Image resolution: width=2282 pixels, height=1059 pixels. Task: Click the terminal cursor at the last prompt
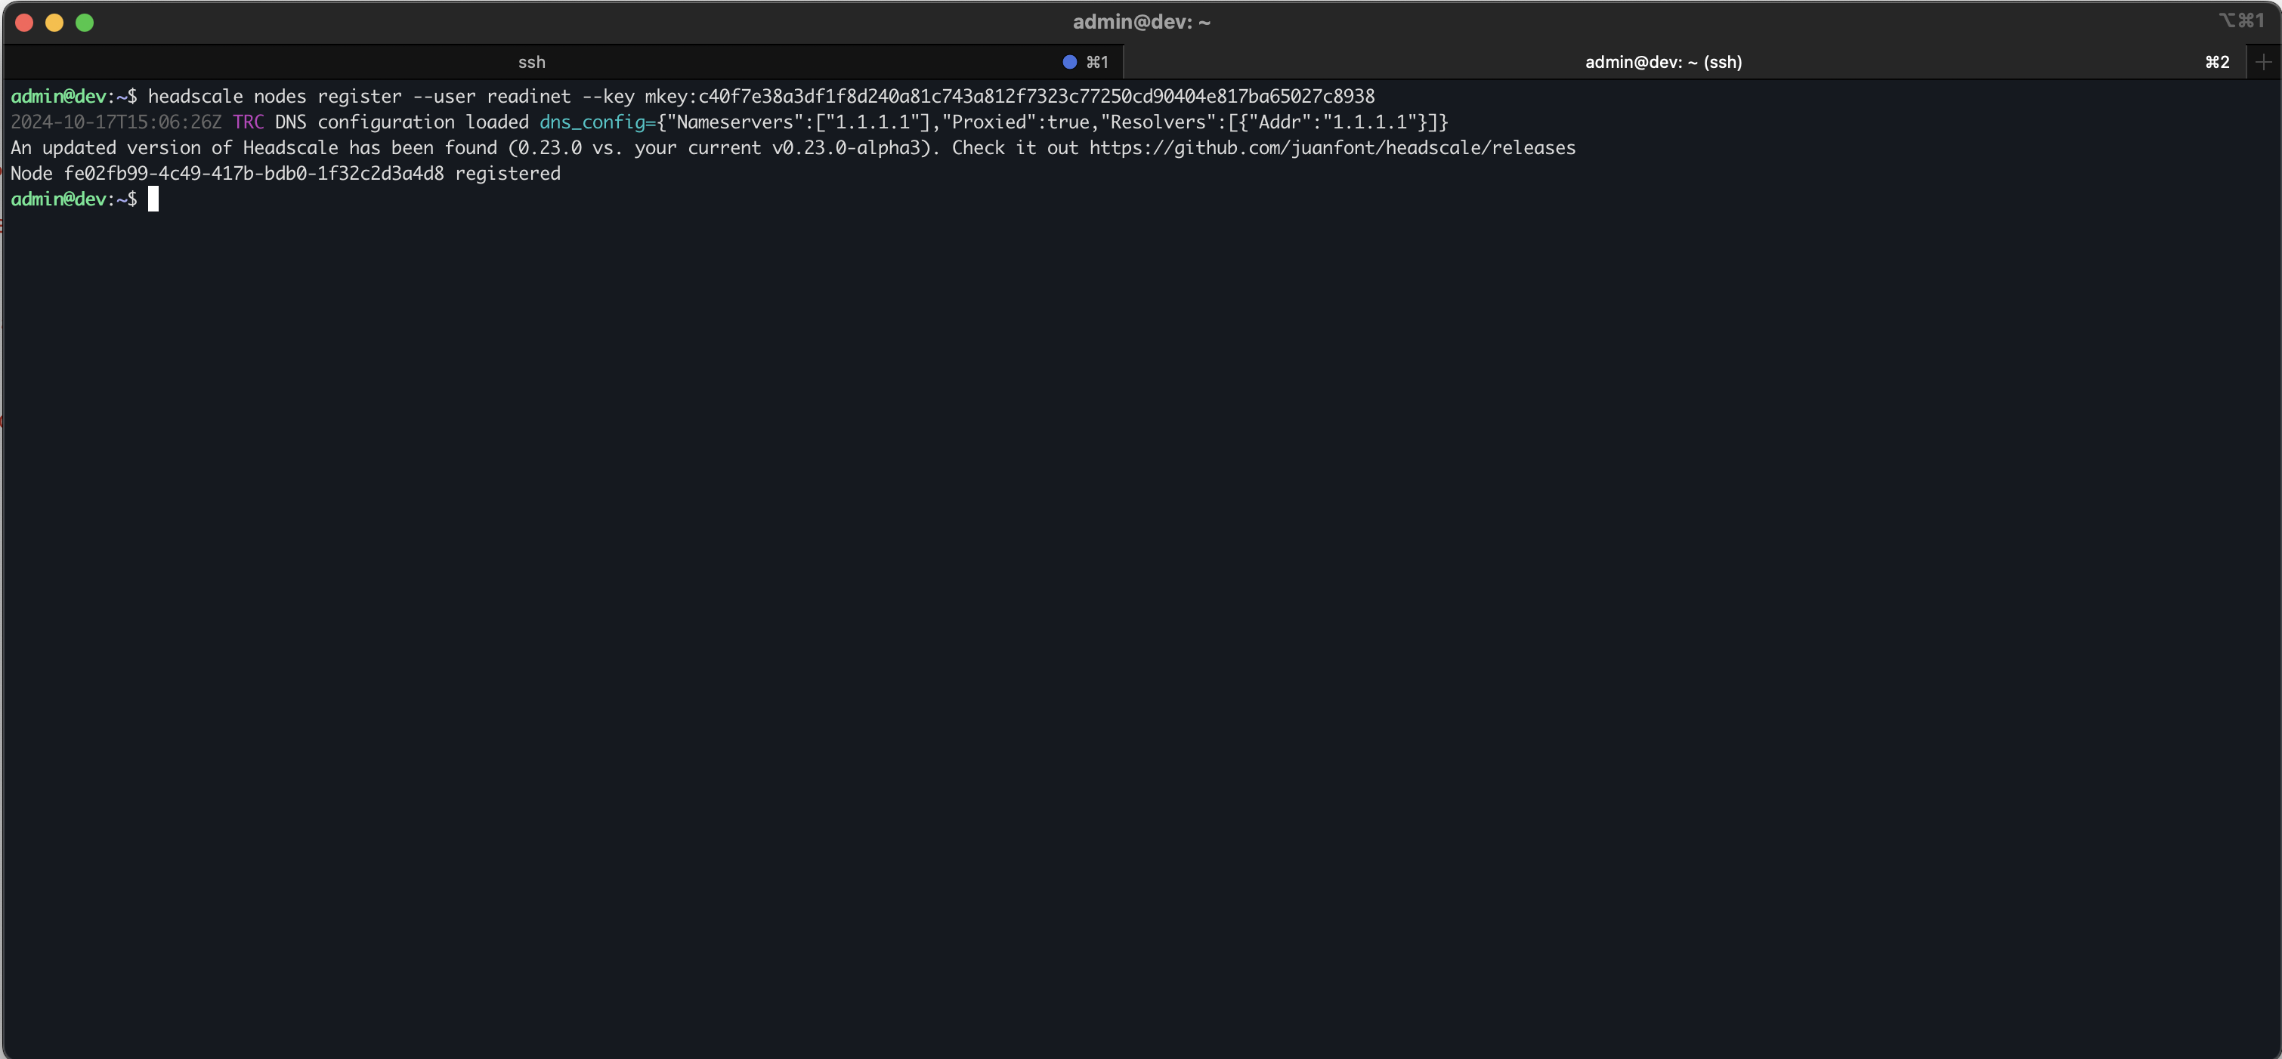coord(153,199)
